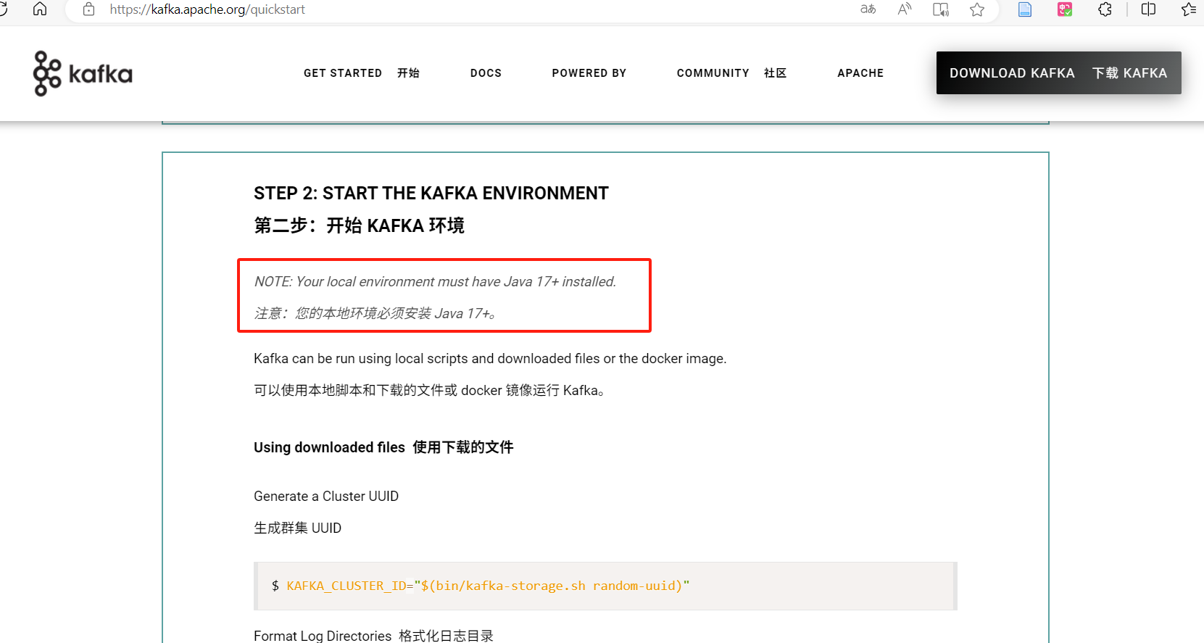This screenshot has width=1204, height=643.
Task: View site info via the lock icon
Action: (x=88, y=9)
